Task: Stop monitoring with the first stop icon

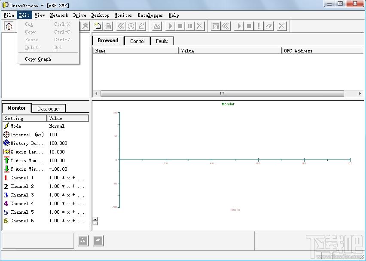Action: [180, 26]
